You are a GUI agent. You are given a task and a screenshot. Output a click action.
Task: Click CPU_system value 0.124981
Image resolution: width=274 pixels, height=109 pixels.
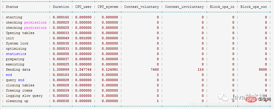pyautogui.click(x=110, y=69)
